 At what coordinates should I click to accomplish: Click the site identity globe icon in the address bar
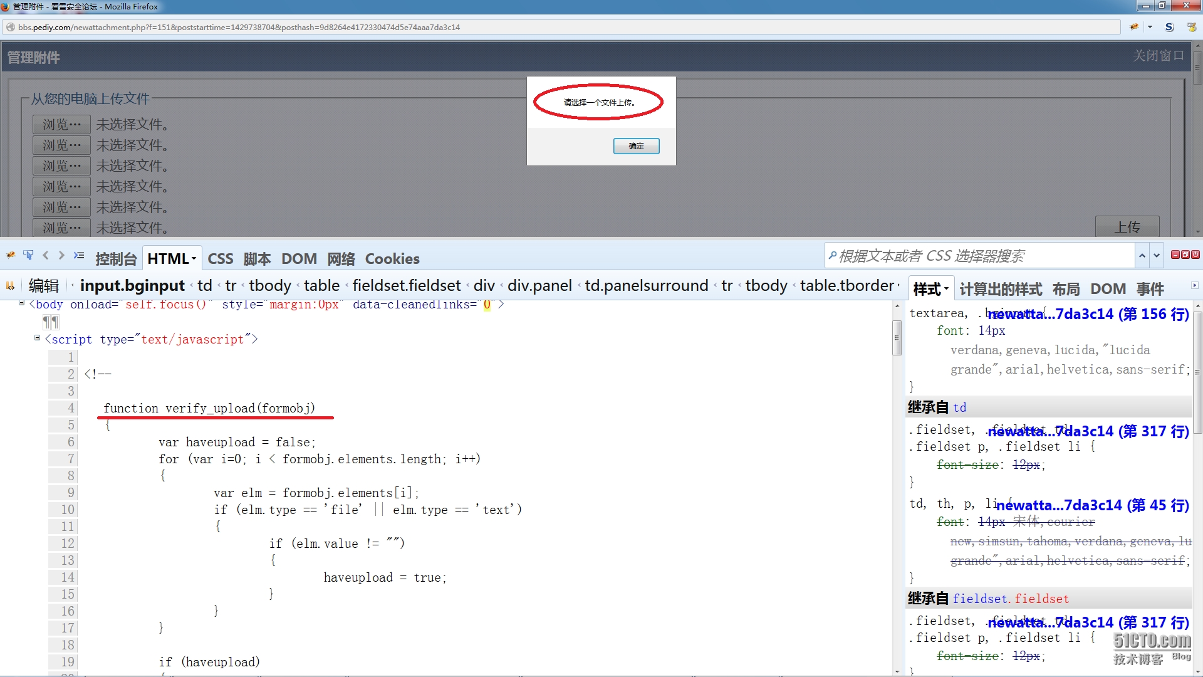pos(10,27)
